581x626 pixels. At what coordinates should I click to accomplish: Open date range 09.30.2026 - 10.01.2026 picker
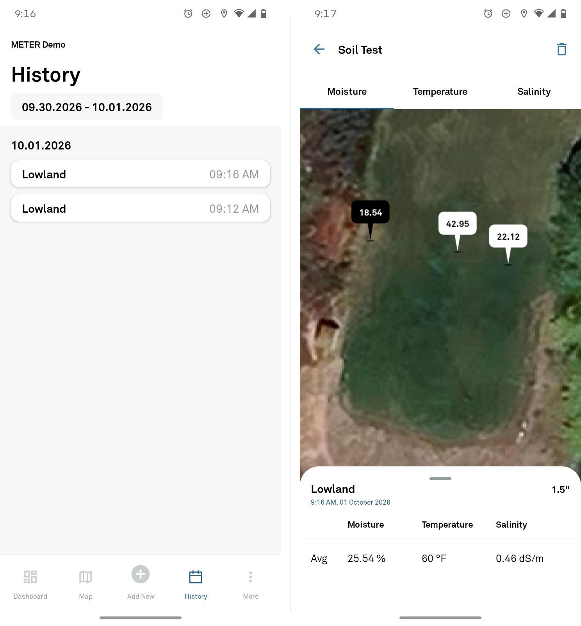(87, 107)
